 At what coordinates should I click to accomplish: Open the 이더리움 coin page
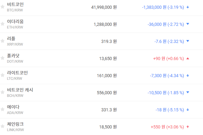point(15,22)
